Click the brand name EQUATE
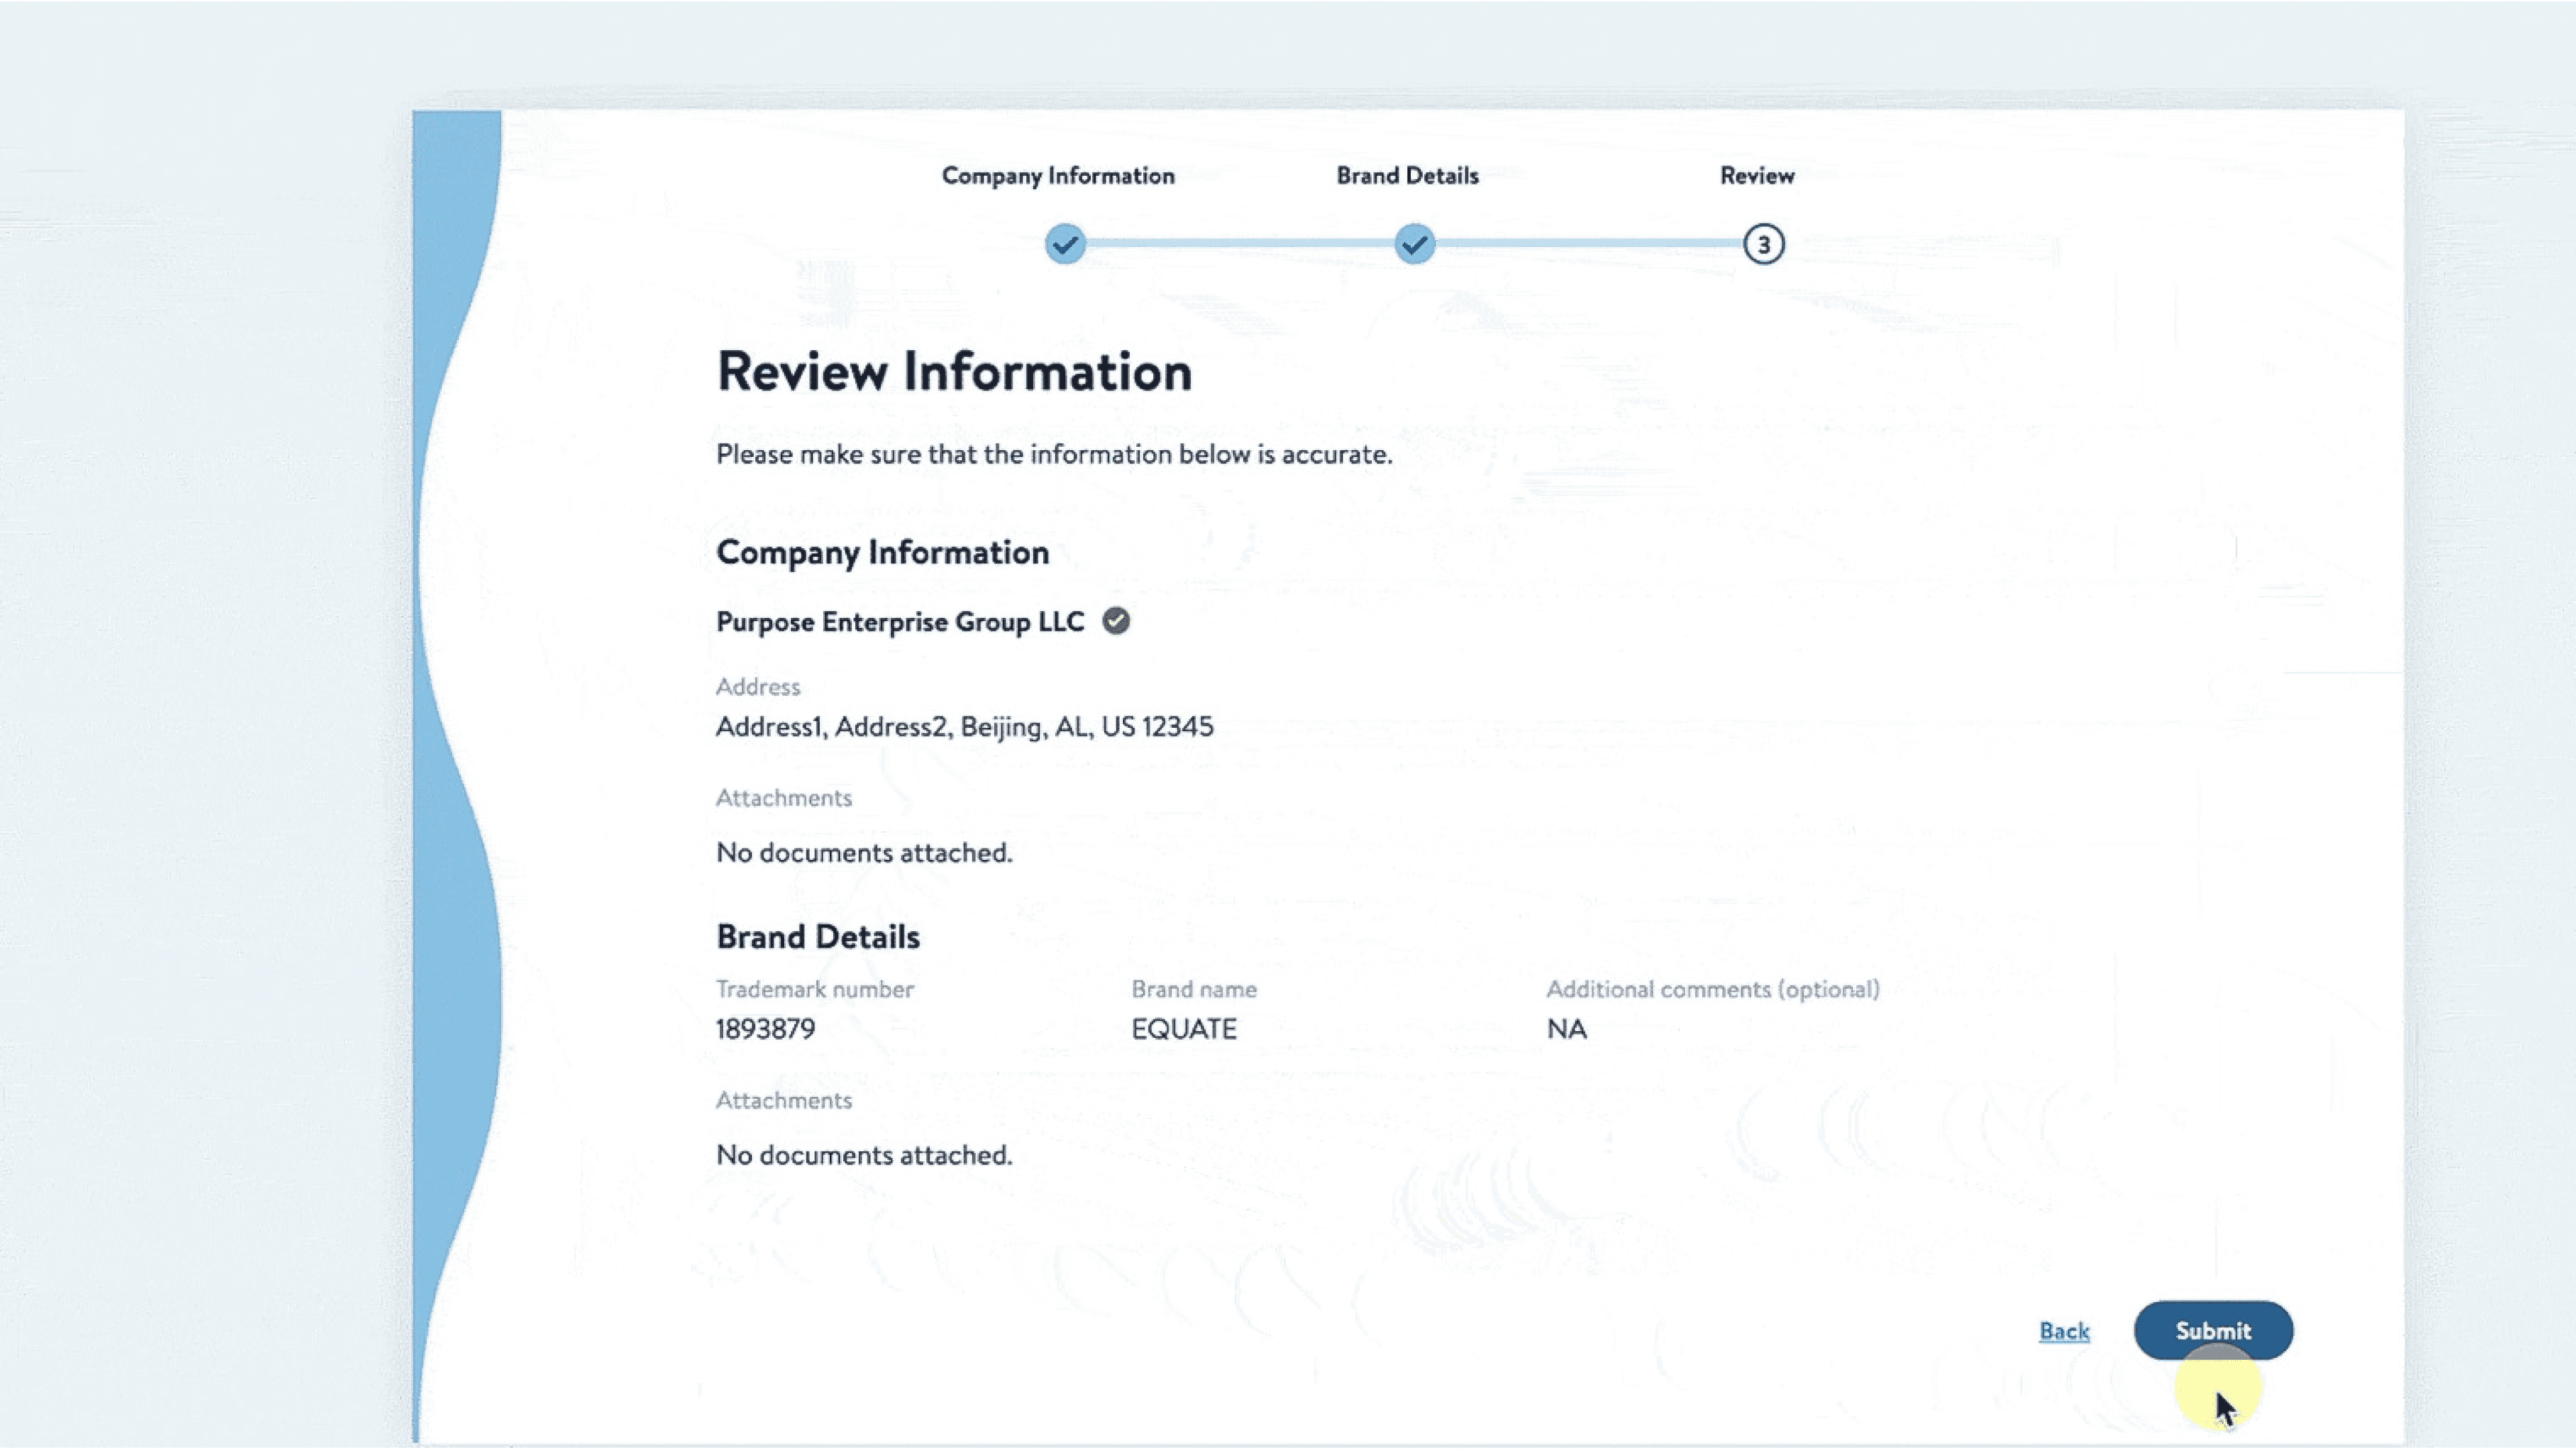 [x=1184, y=1029]
